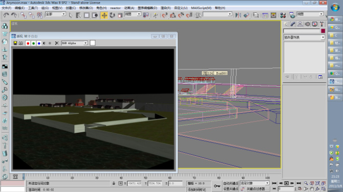Clear the rendered frame window image
Image resolution: width=343 pixels, height=192 pixels.
57,43
